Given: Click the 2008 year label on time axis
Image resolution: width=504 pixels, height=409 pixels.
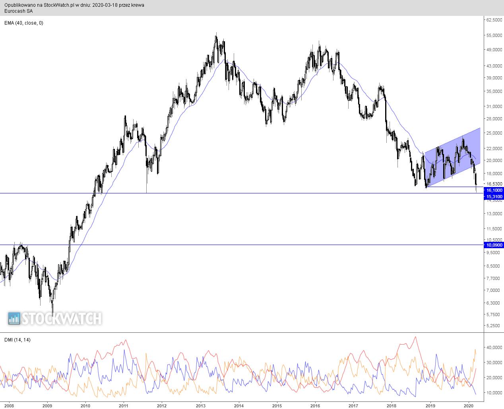Looking at the screenshot, I should tap(9, 406).
